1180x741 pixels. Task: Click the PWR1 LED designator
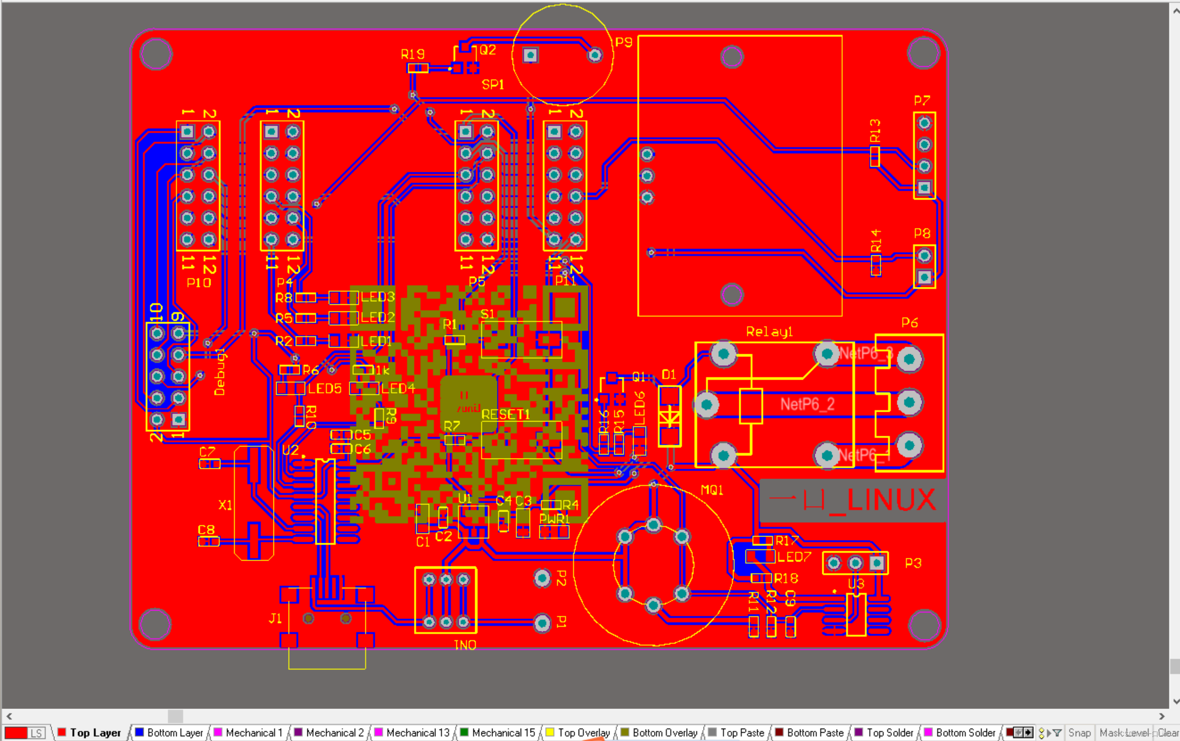(554, 519)
